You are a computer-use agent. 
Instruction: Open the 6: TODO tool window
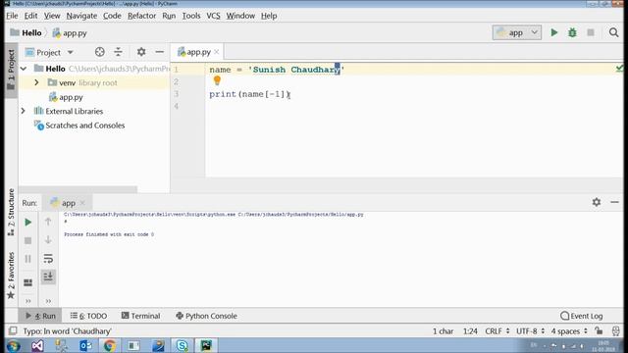click(88, 316)
